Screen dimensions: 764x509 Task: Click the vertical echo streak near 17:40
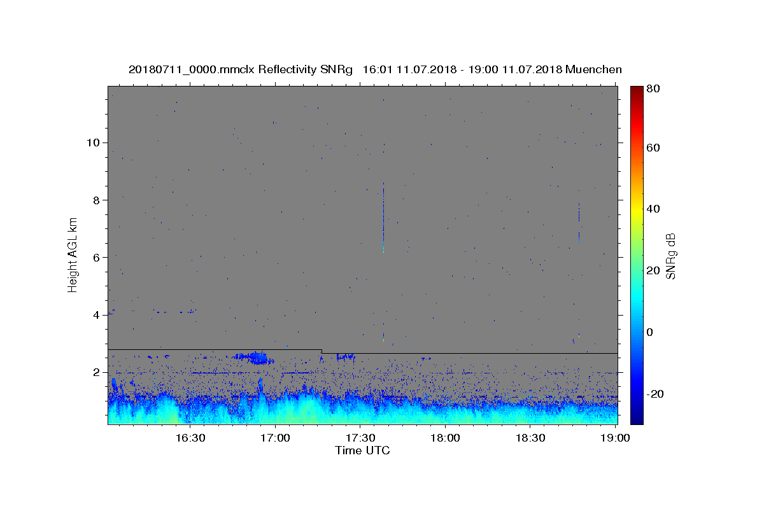click(383, 216)
